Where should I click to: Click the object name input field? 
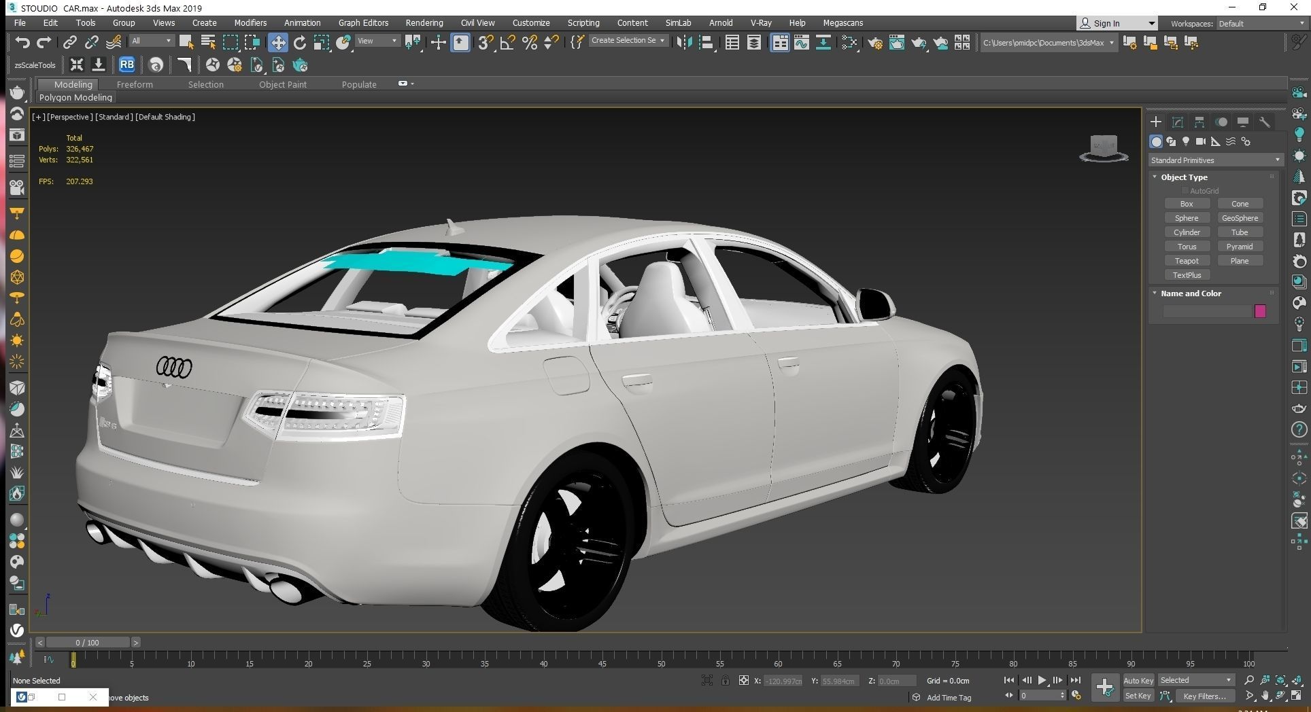[1208, 311]
